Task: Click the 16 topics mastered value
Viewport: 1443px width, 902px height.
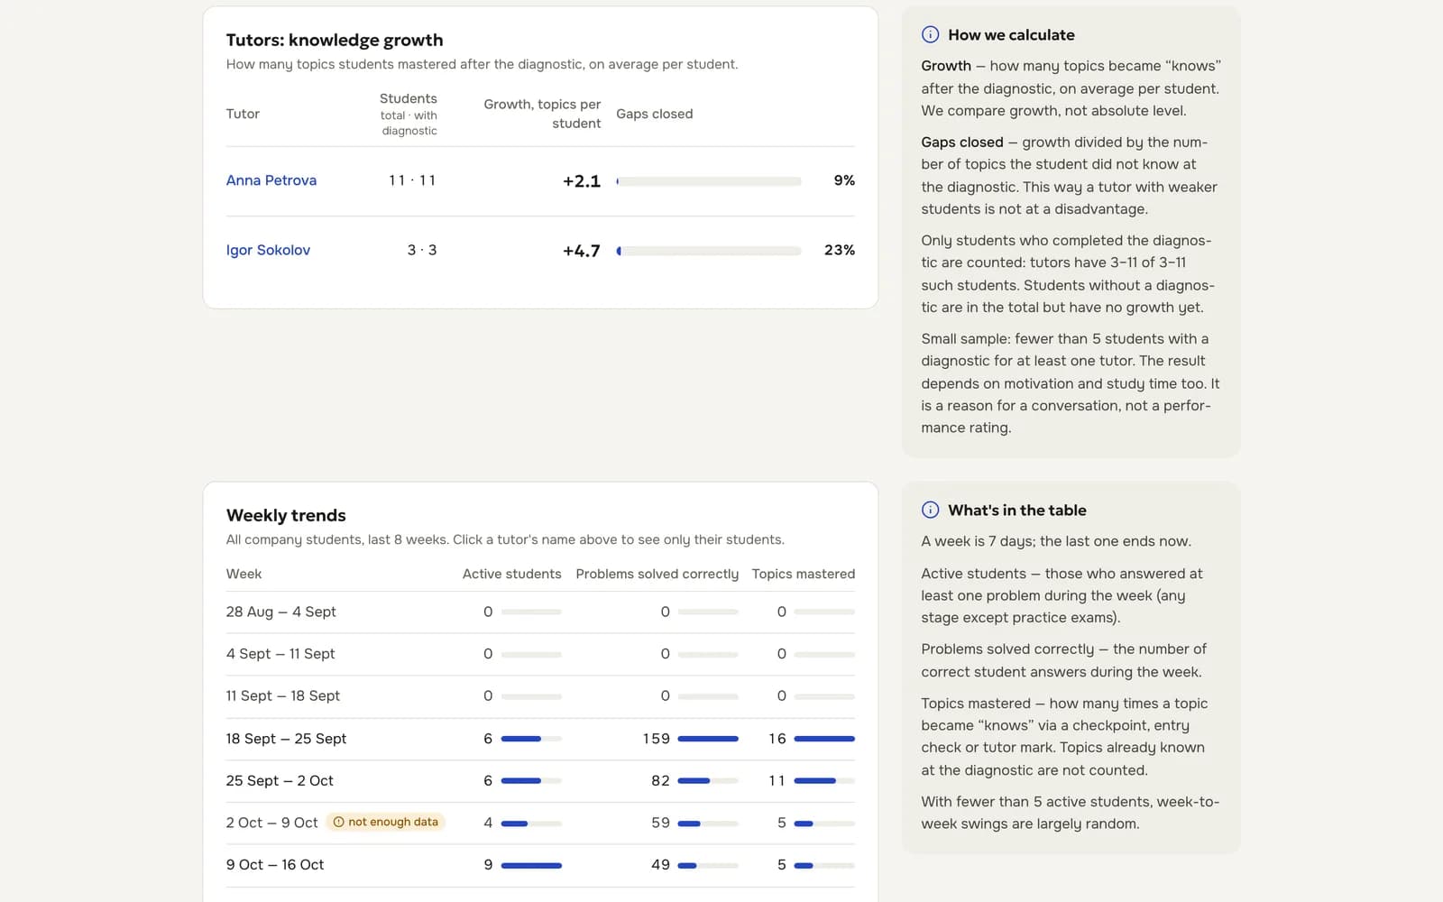Action: click(x=777, y=739)
